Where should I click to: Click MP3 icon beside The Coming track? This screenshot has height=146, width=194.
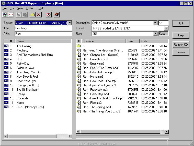click(6, 46)
